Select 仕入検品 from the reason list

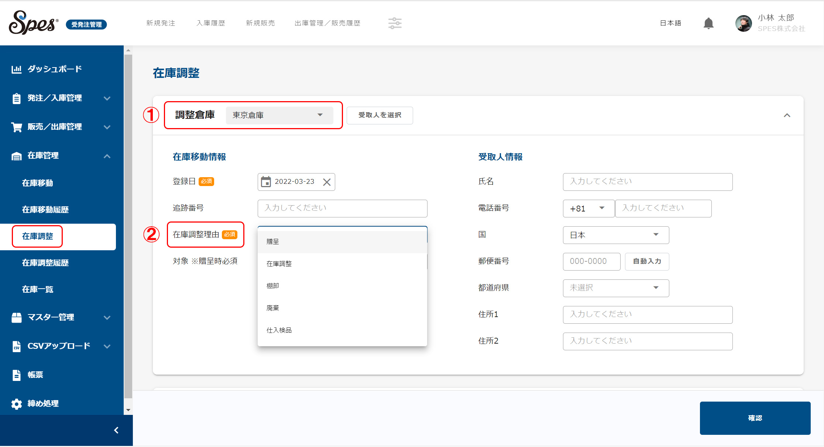pos(342,330)
